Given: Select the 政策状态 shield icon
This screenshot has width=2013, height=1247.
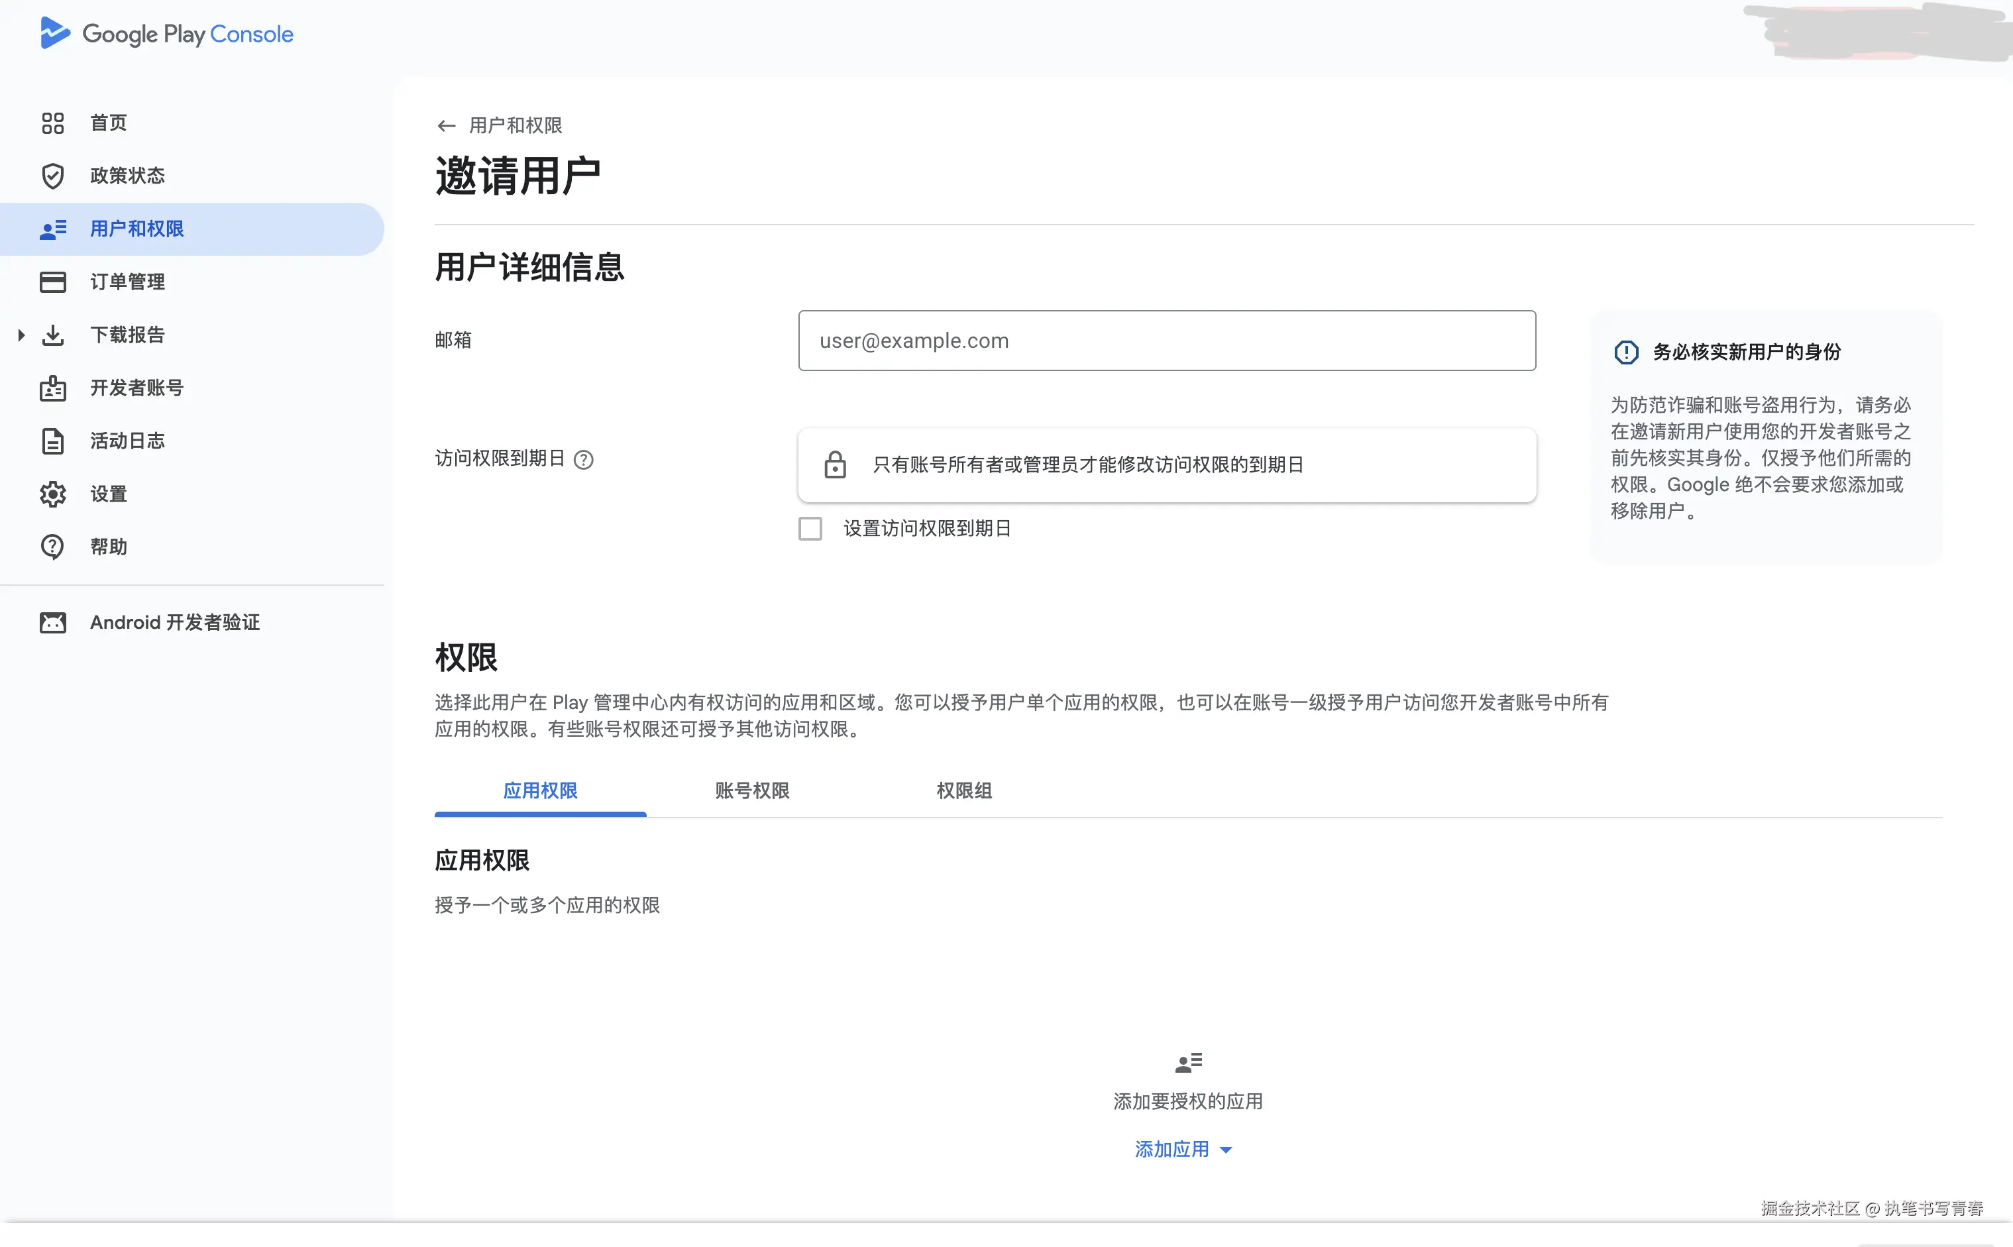Looking at the screenshot, I should [x=52, y=175].
